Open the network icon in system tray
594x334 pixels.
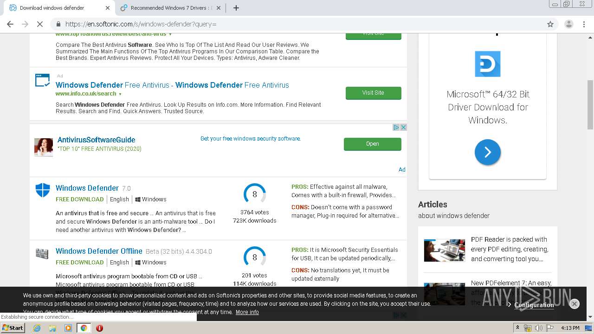click(528, 328)
